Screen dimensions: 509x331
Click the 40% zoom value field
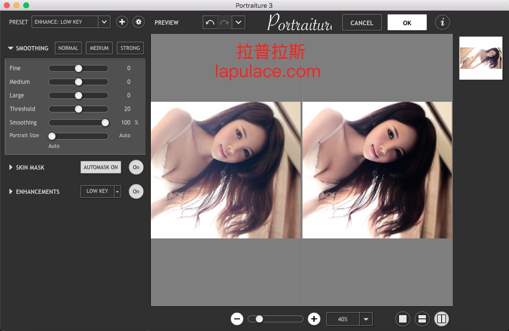pos(343,319)
